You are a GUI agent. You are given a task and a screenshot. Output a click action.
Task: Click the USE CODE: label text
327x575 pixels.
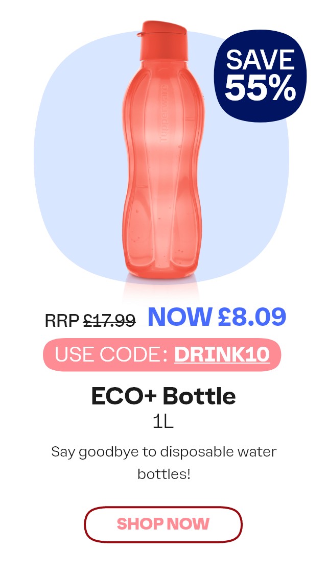pos(111,354)
